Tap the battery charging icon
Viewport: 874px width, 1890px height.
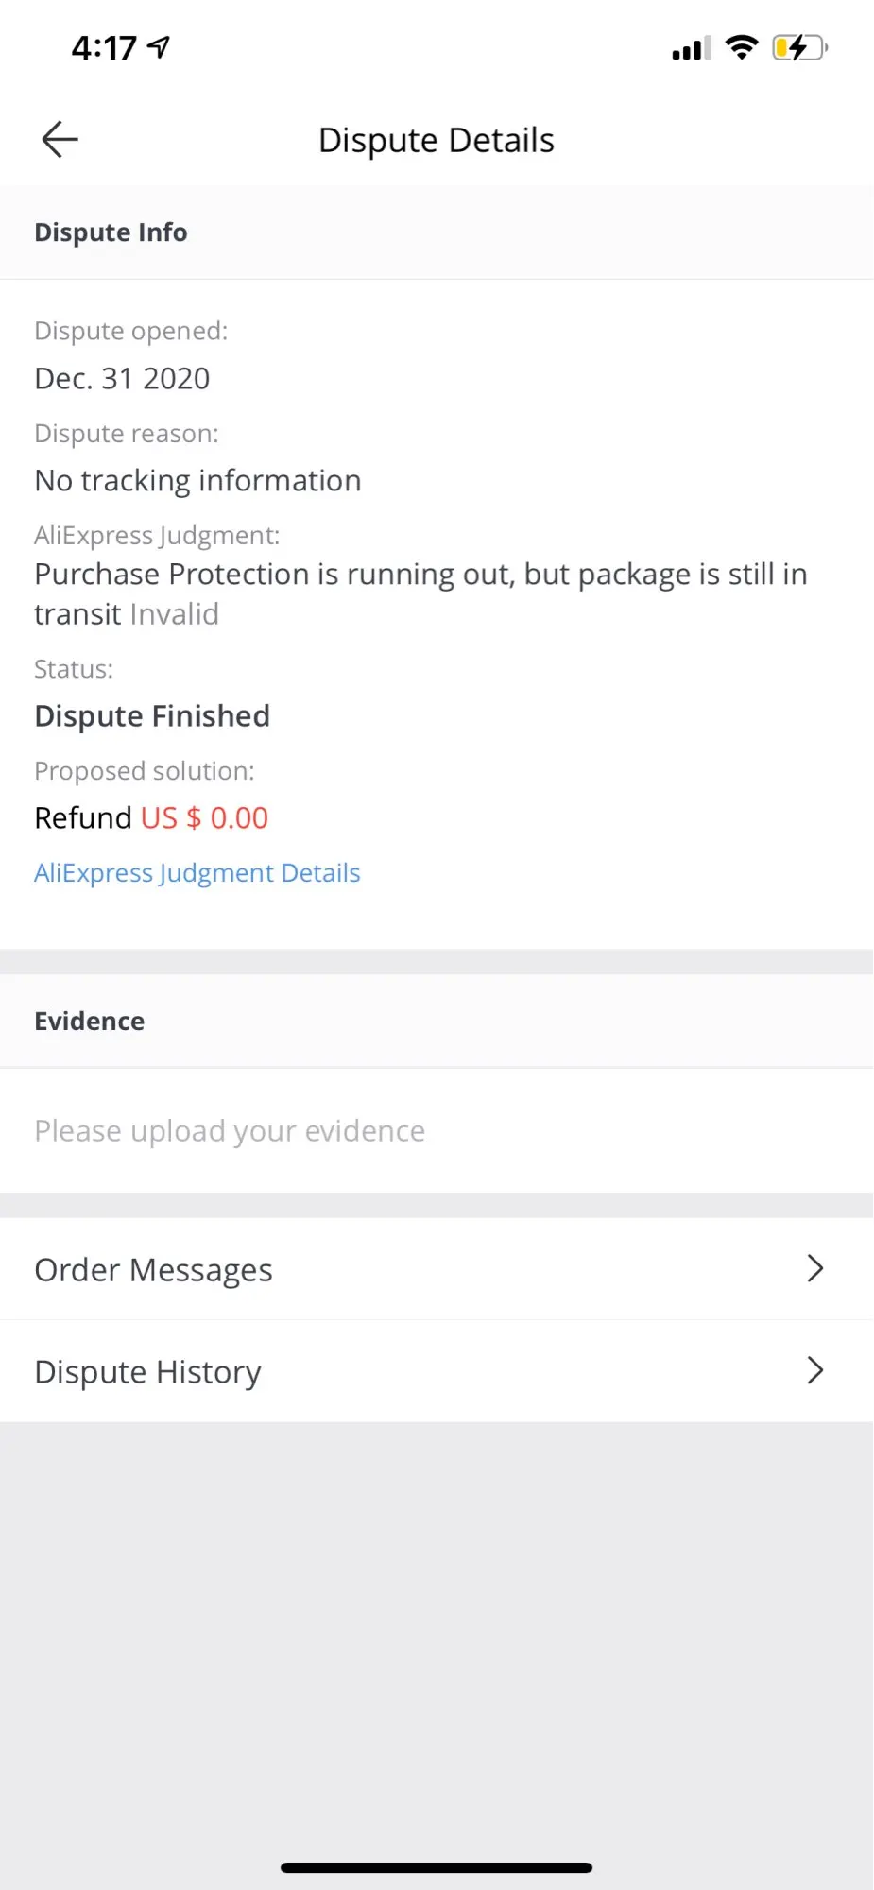799,47
